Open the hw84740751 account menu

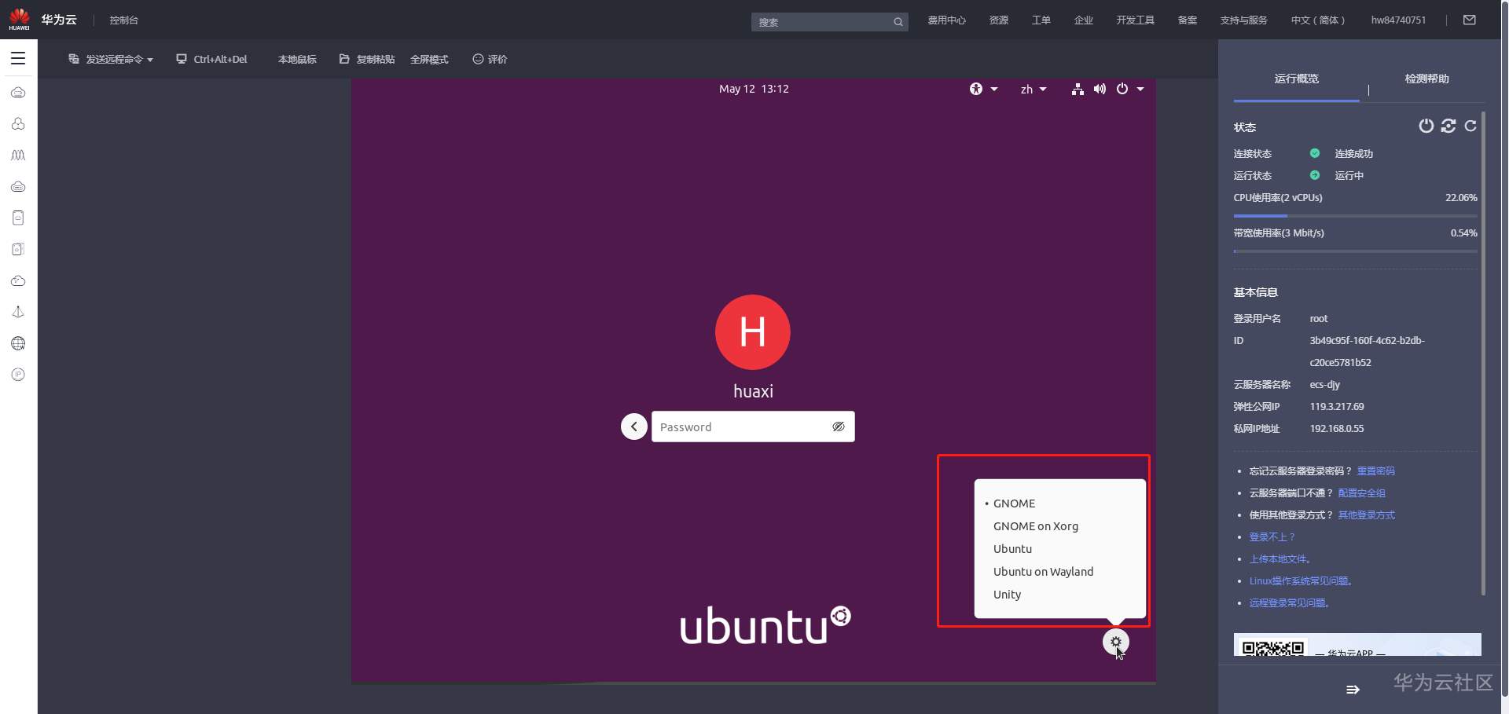[1398, 20]
